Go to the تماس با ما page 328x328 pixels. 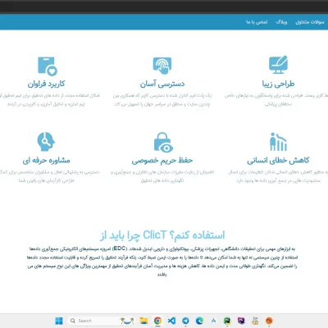point(257,22)
